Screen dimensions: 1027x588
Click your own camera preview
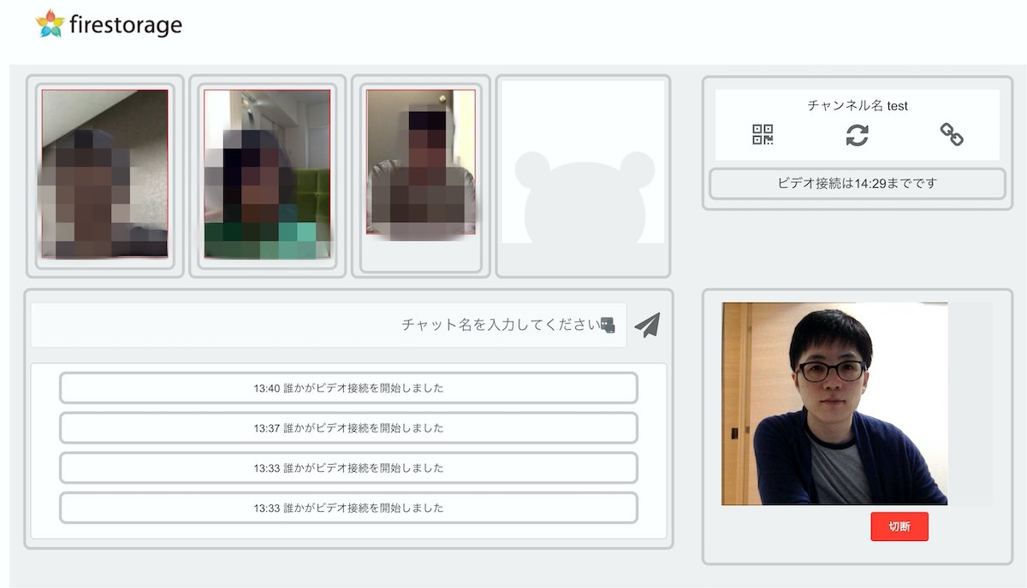(834, 403)
